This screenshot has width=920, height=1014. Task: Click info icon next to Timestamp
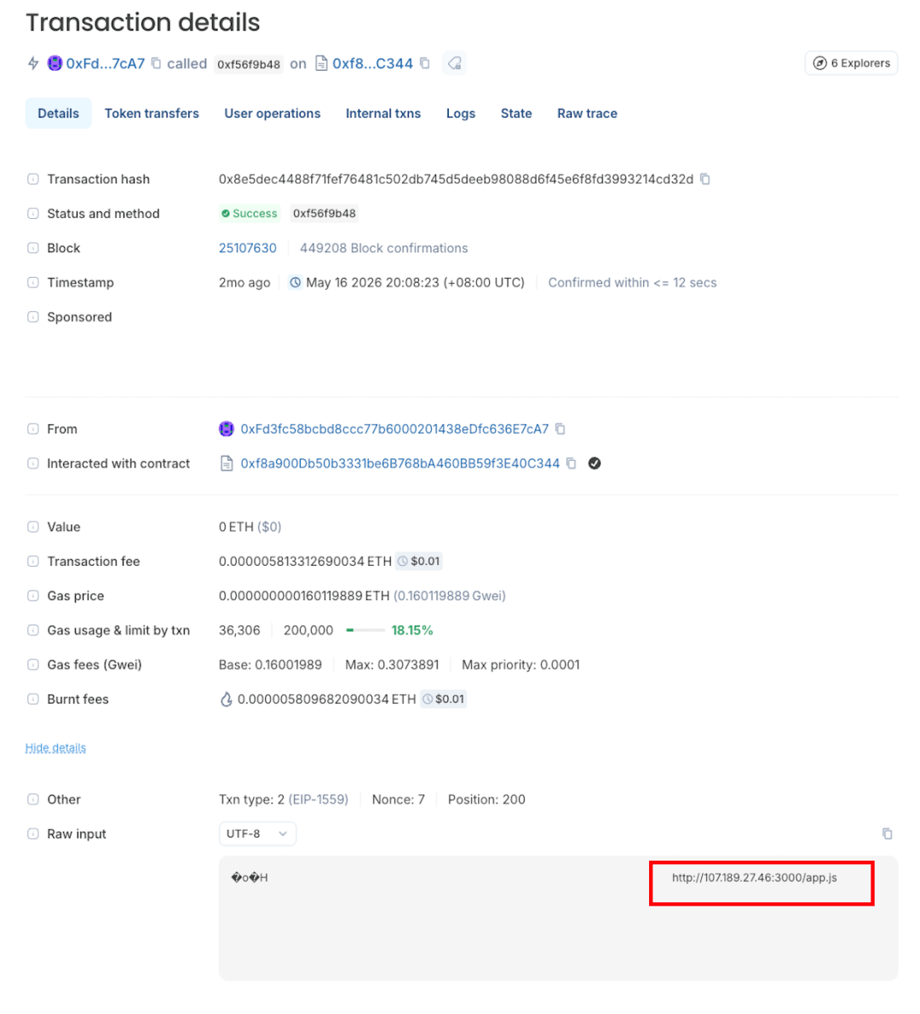(x=33, y=283)
